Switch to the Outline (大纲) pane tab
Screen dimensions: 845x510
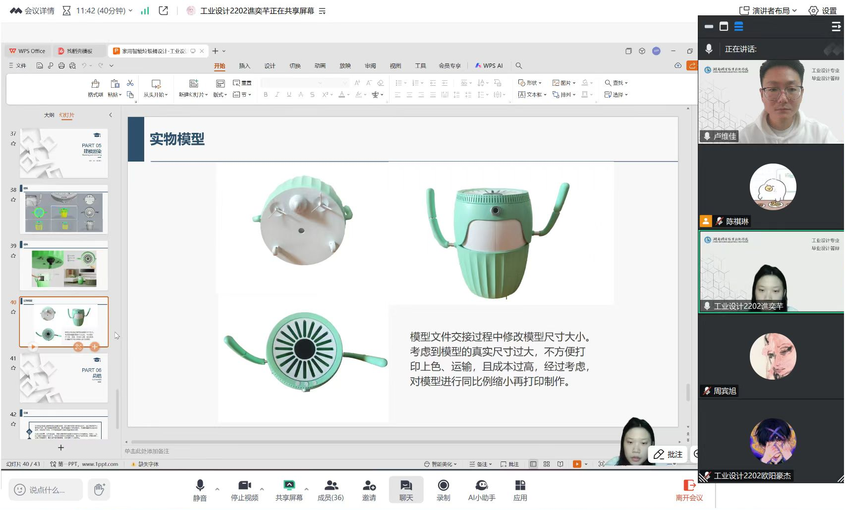49,115
